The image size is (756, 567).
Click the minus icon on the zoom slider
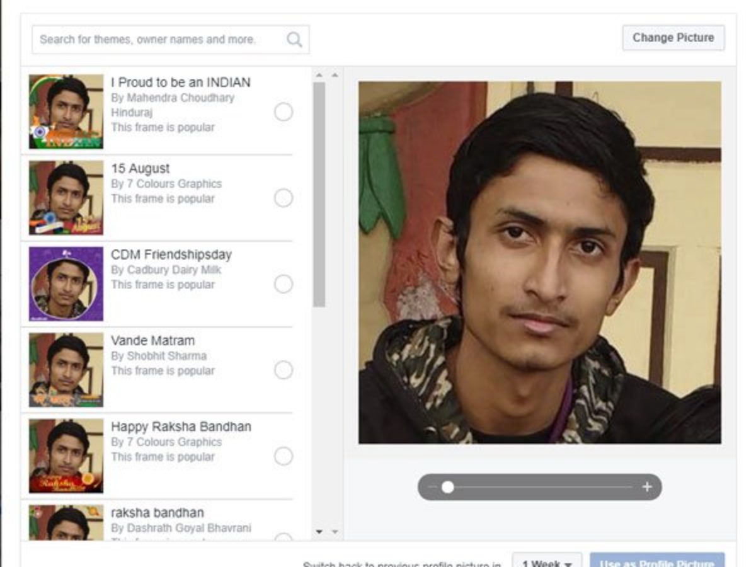tap(432, 487)
